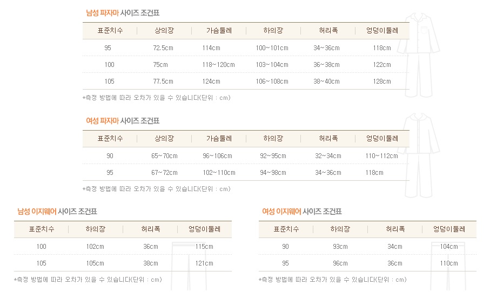Select the 남성 파자마 사이즈 조견표 title
The image size is (490, 292).
(123, 13)
